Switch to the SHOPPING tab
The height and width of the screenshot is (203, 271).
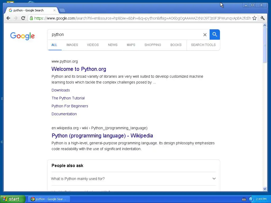153,45
